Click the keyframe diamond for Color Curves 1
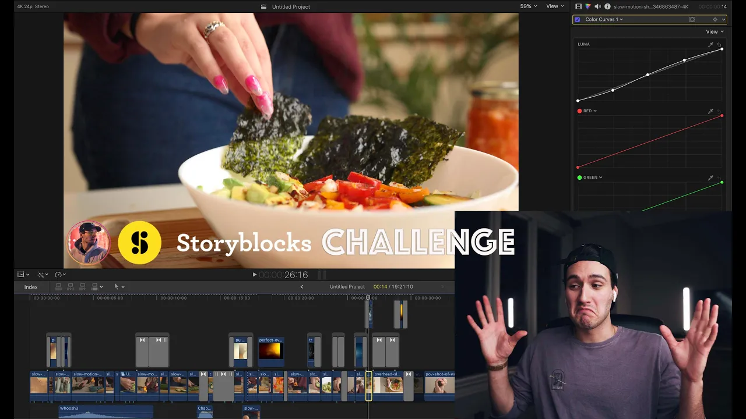Viewport: 746px width, 419px height. pos(715,19)
